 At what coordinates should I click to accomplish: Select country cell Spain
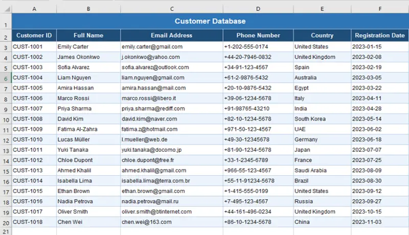point(322,67)
